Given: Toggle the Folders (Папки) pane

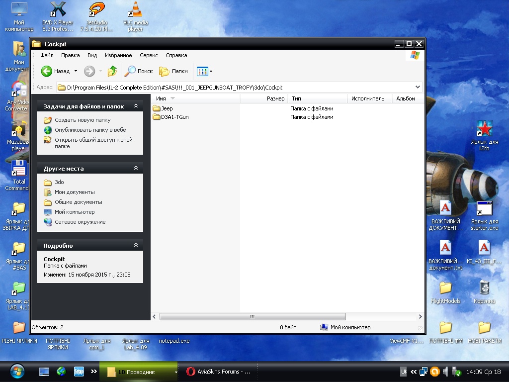Looking at the screenshot, I should [173, 71].
